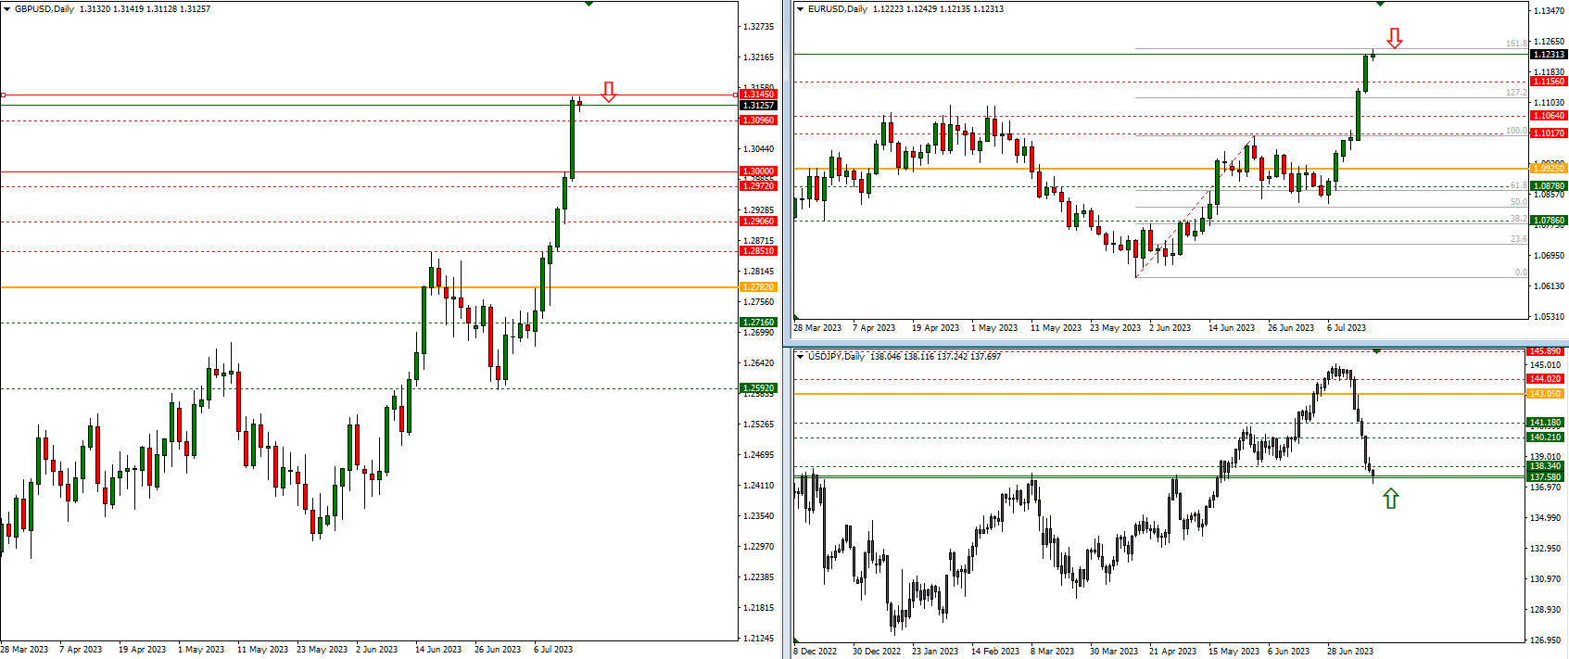Screen dimensions: 1569x659
Task: Select the green up arrow on USDJPY chart
Action: click(x=1390, y=499)
